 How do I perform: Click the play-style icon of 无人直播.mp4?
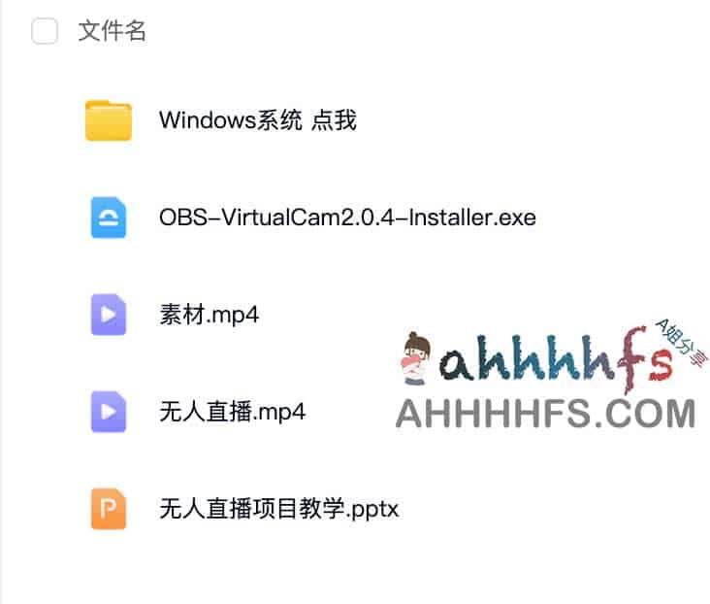pos(109,412)
